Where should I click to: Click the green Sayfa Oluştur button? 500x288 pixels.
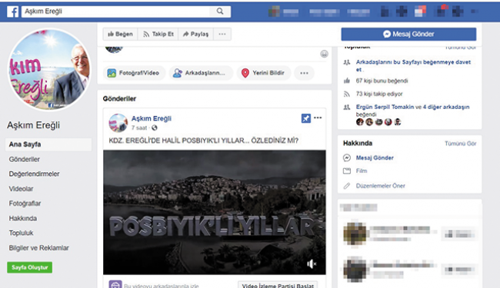[30, 267]
